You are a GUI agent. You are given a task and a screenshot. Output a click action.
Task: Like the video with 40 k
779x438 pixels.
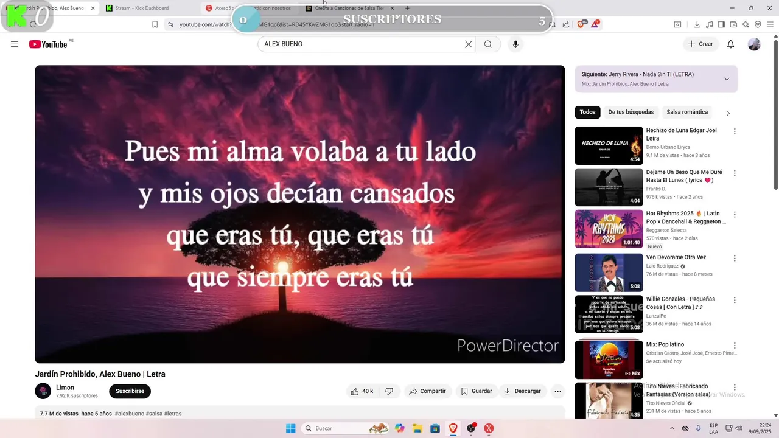click(x=362, y=391)
